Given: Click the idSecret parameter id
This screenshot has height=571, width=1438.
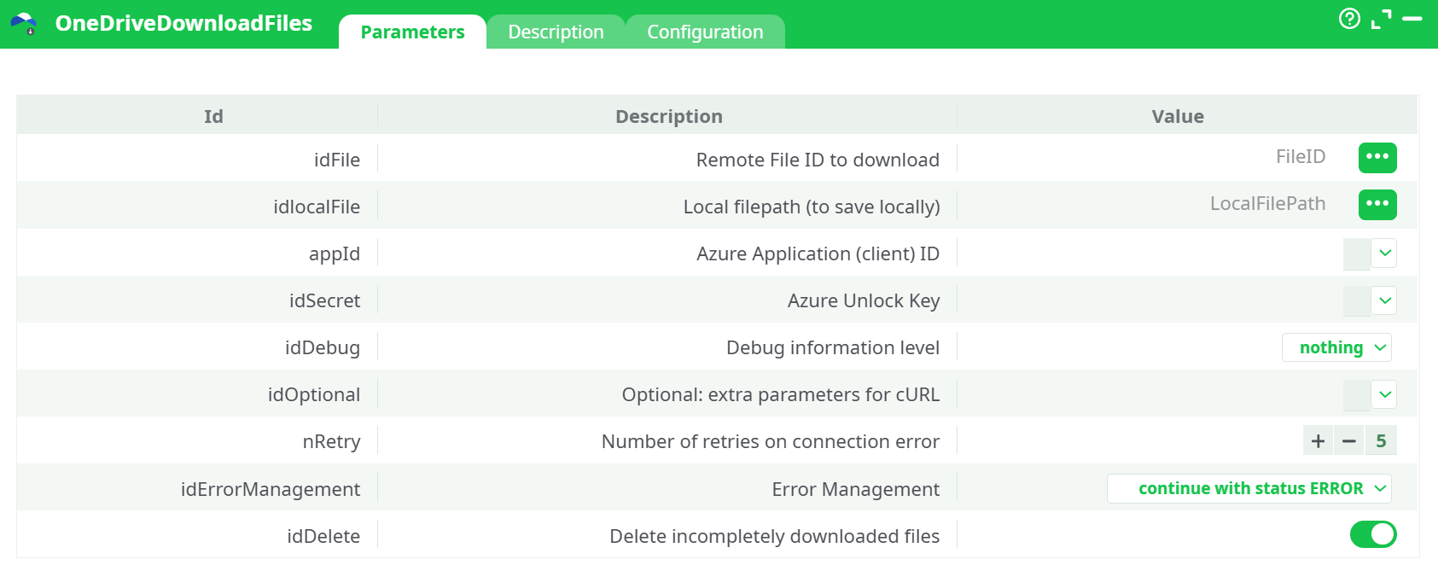Looking at the screenshot, I should pyautogui.click(x=324, y=300).
